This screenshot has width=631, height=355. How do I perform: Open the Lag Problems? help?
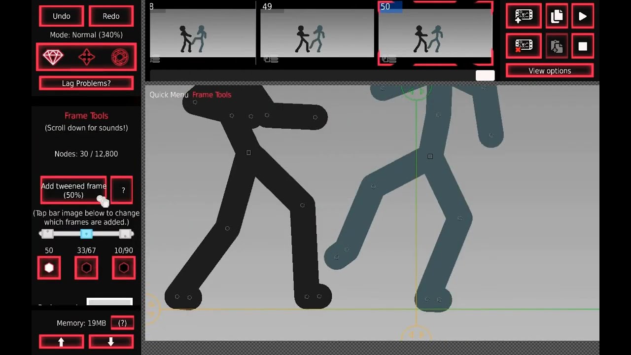[86, 83]
